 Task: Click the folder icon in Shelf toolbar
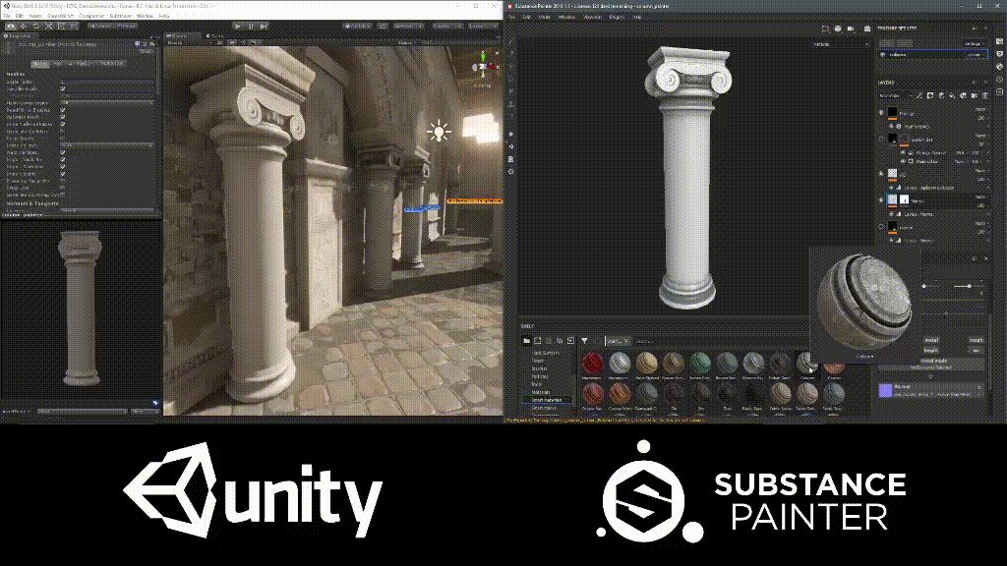(x=526, y=341)
